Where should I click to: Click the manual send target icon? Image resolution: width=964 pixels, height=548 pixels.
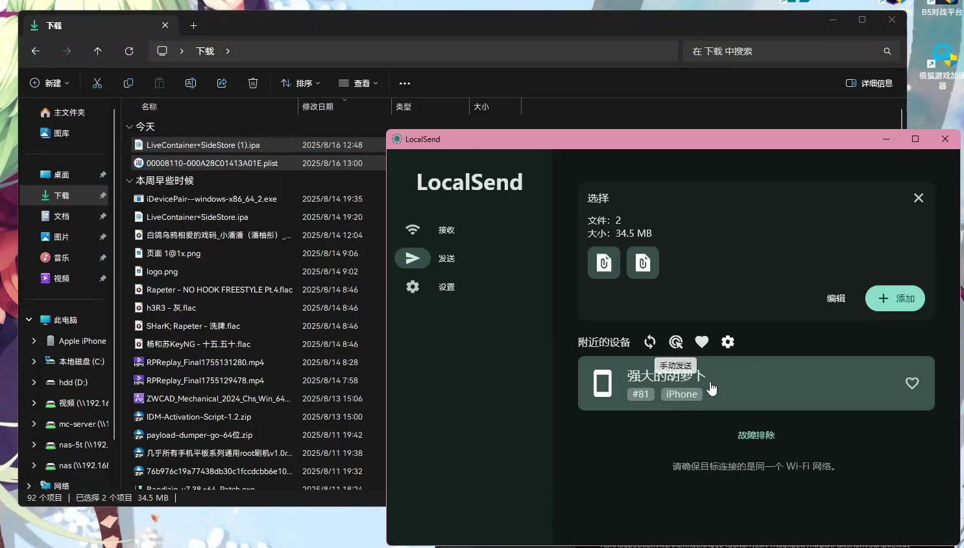point(675,342)
